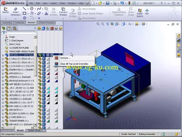Click green color swatch for TRANSFORMER<1>
The width and height of the screenshot is (182, 137).
tap(48, 121)
